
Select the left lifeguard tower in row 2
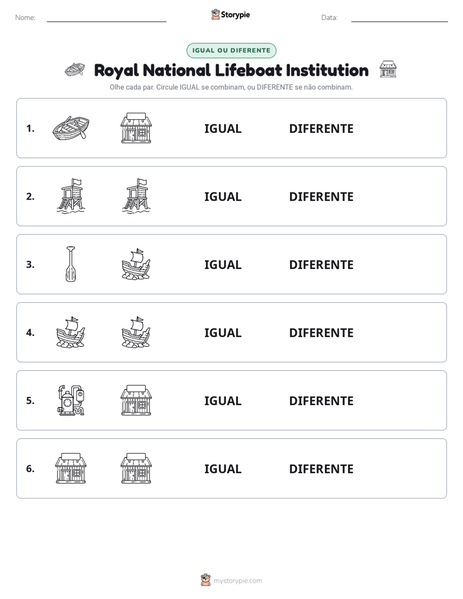point(71,196)
